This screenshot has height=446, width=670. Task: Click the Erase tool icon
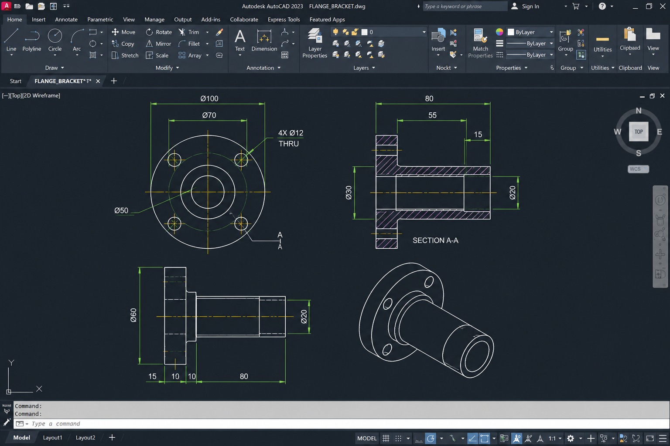(219, 32)
